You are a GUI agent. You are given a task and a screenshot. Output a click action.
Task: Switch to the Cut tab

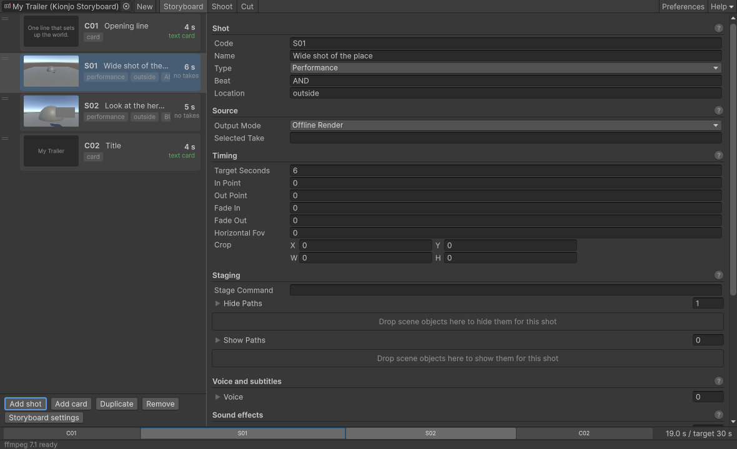(x=247, y=7)
